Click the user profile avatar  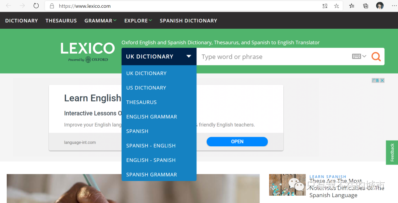pyautogui.click(x=380, y=6)
